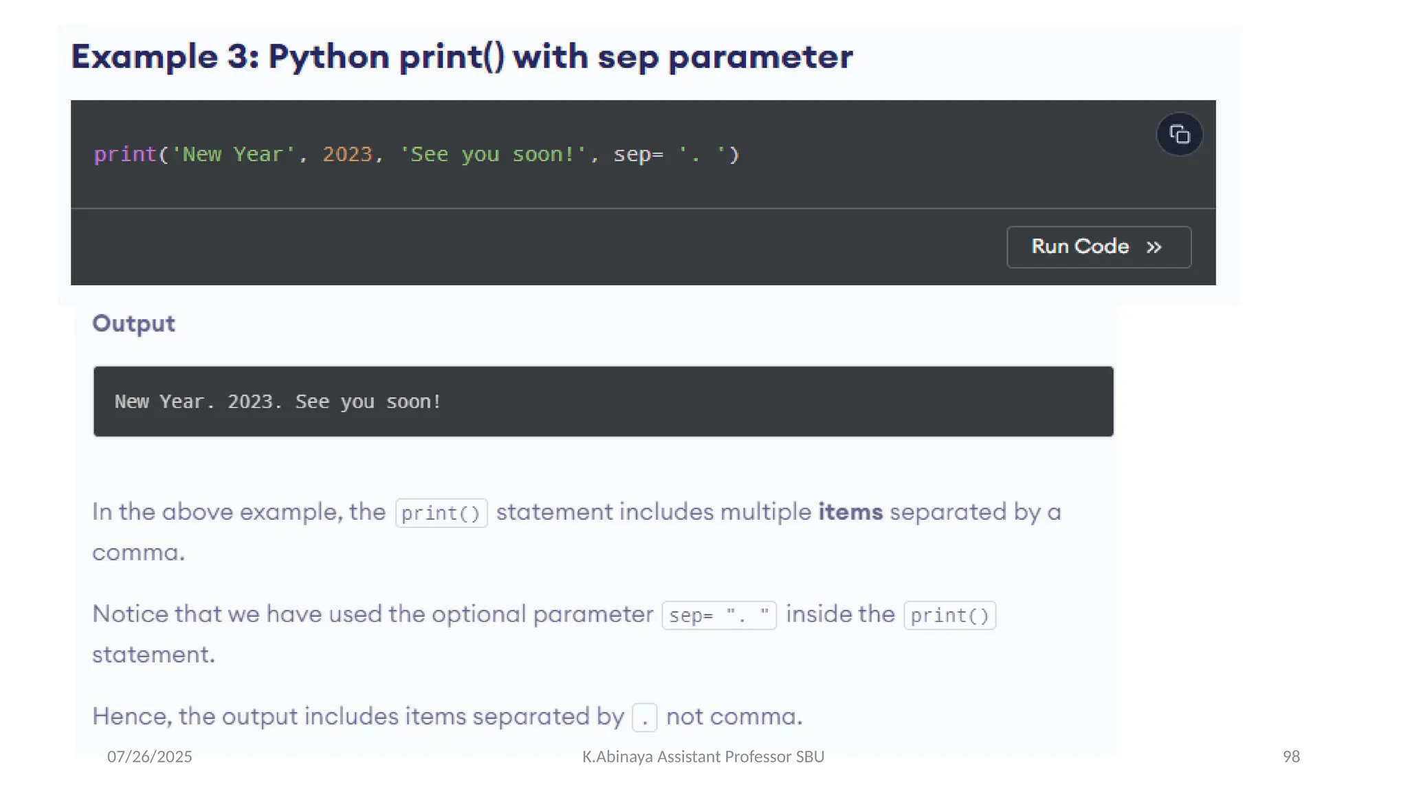Viewport: 1408px width, 792px height.
Task: Click the words not comma
Action: [x=734, y=717]
